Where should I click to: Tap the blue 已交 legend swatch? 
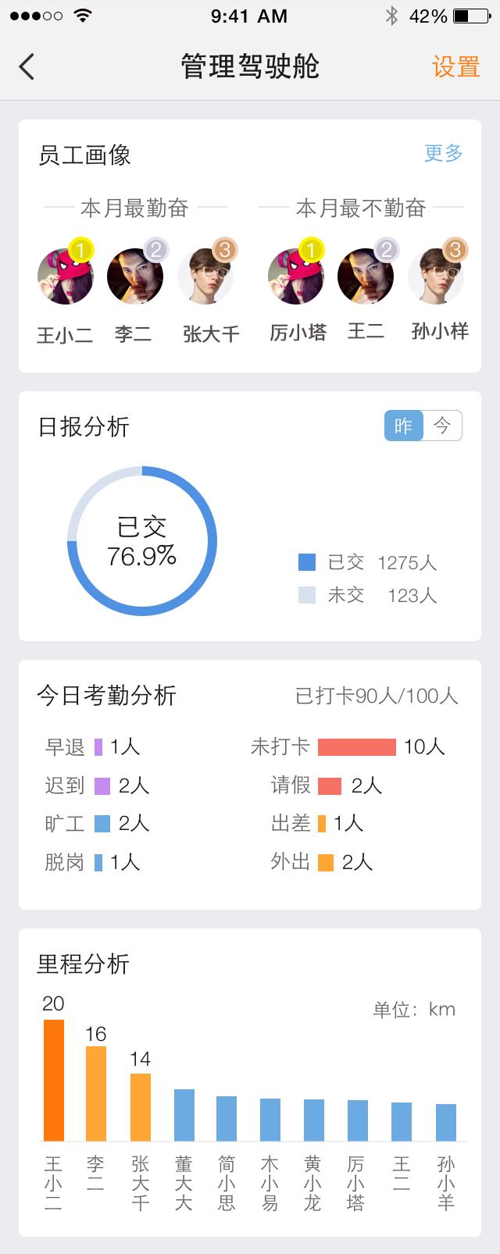[307, 562]
